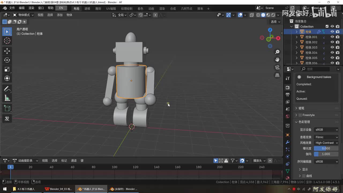Toggle Collection exclude checkbox in outliner
The image size is (343, 193).
(327, 26)
